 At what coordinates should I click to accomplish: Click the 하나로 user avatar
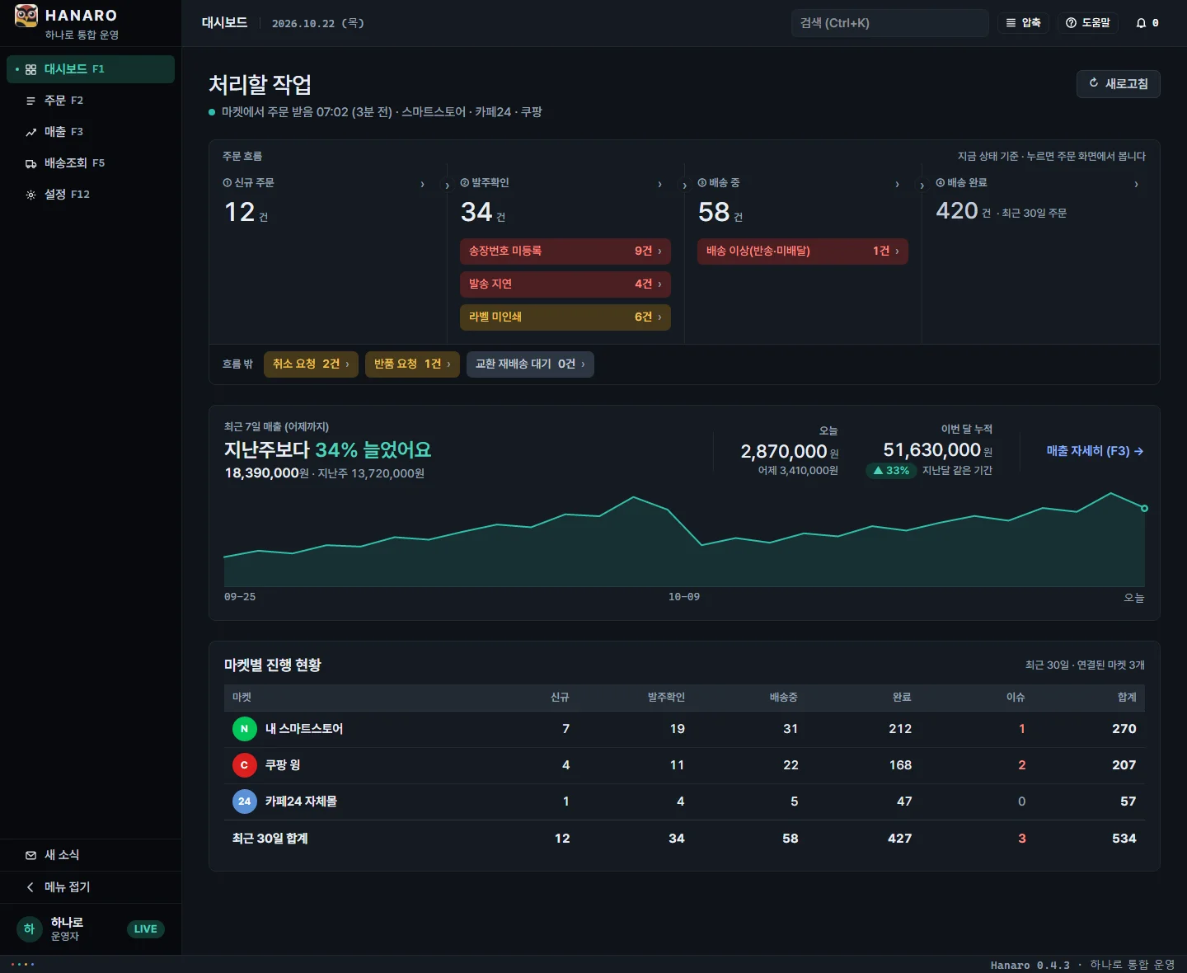click(x=29, y=929)
